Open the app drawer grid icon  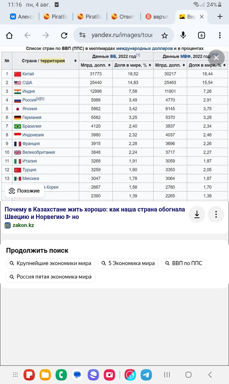coord(15,375)
